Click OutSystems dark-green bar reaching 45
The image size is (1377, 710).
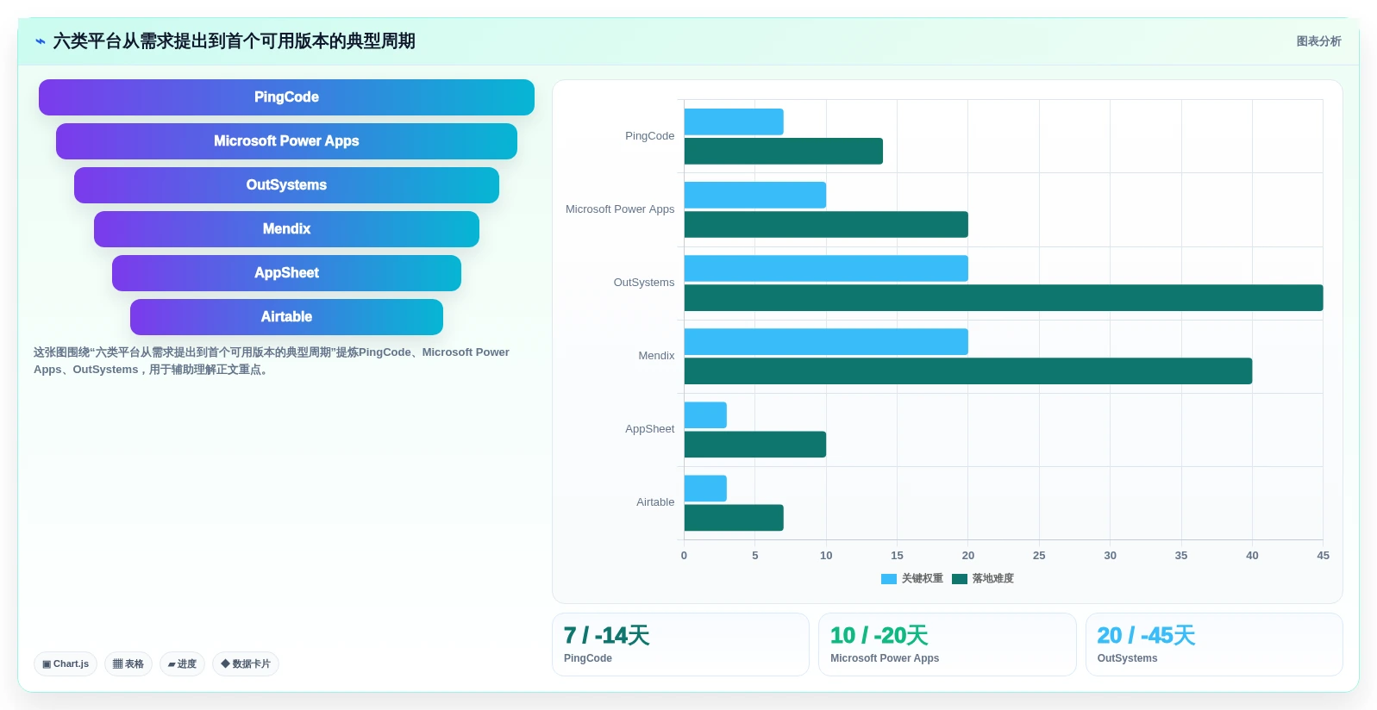pyautogui.click(x=1004, y=297)
